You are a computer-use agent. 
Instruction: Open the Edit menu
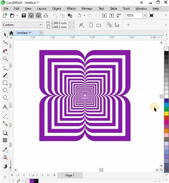(17, 8)
